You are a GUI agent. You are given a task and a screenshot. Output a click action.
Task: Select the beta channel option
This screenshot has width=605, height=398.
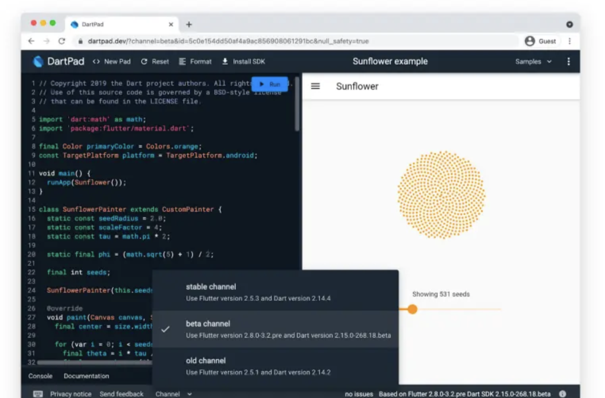pos(275,329)
